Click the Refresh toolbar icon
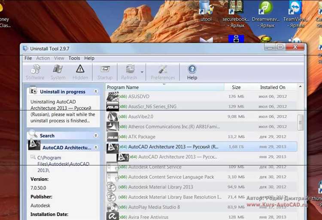The height and width of the screenshot is (220, 322). [x=129, y=72]
